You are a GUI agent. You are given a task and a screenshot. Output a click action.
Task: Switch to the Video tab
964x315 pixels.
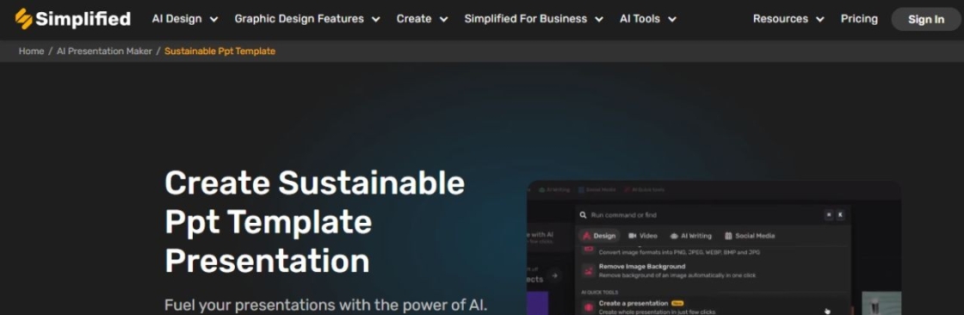coord(642,236)
